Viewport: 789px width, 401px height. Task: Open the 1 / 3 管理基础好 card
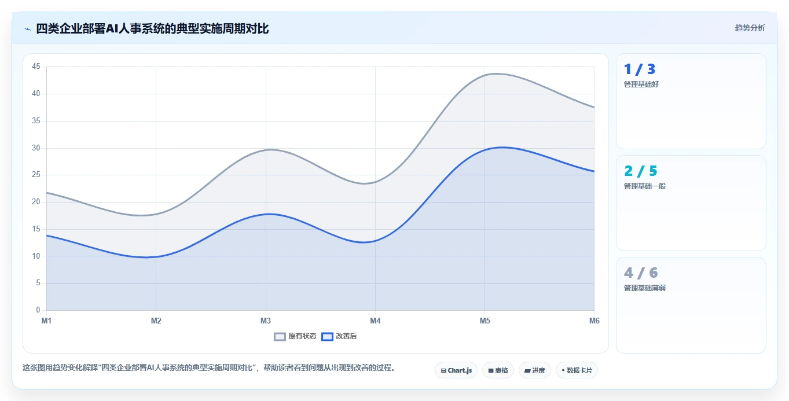691,101
